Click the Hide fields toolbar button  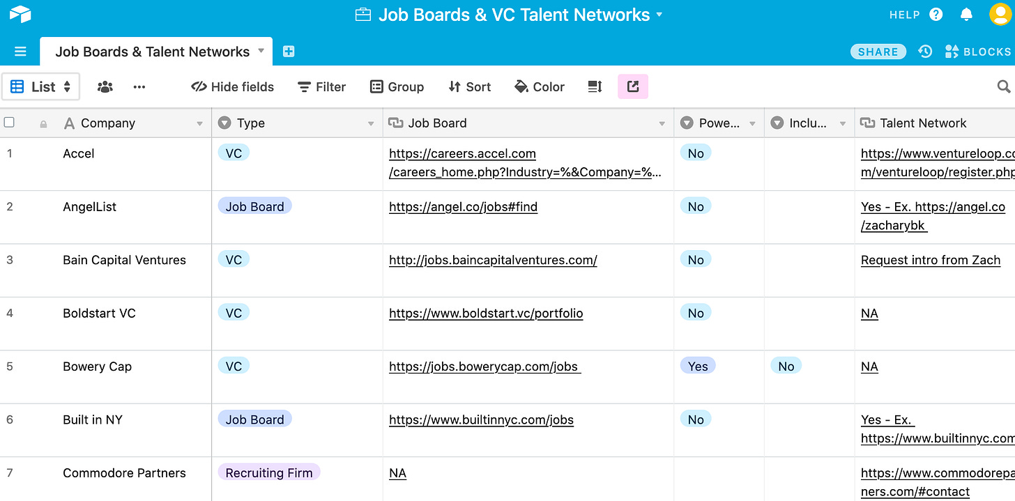pos(232,87)
